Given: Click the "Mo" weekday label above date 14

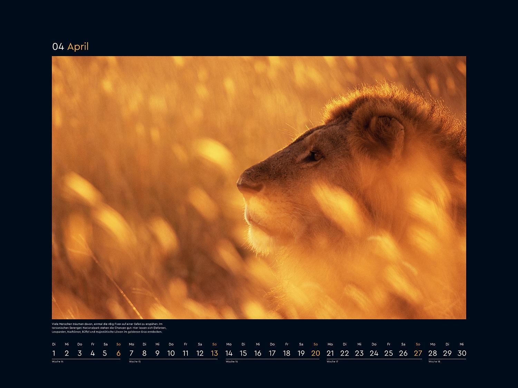Looking at the screenshot, I should tap(229, 344).
